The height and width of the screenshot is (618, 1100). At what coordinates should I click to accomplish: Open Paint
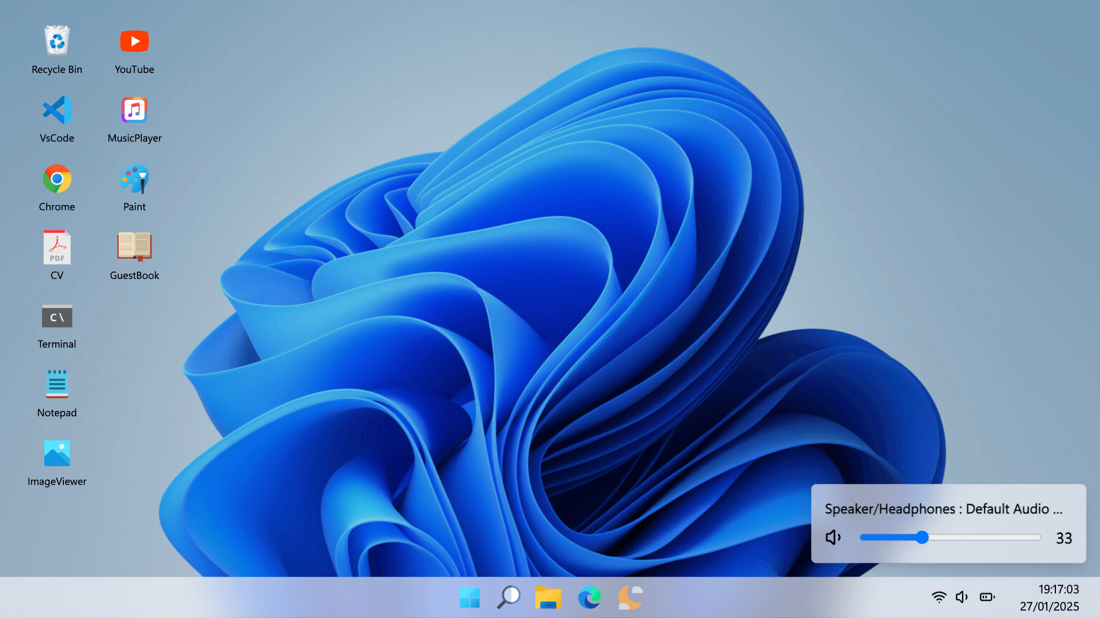(x=134, y=179)
